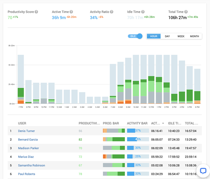
Task: Click help icon beside Activity Ratio
Action: 112,12
